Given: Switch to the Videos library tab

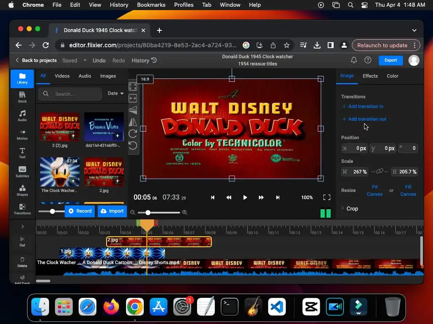Looking at the screenshot, I should (x=62, y=76).
